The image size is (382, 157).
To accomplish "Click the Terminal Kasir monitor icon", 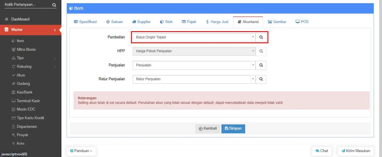I will (13, 101).
